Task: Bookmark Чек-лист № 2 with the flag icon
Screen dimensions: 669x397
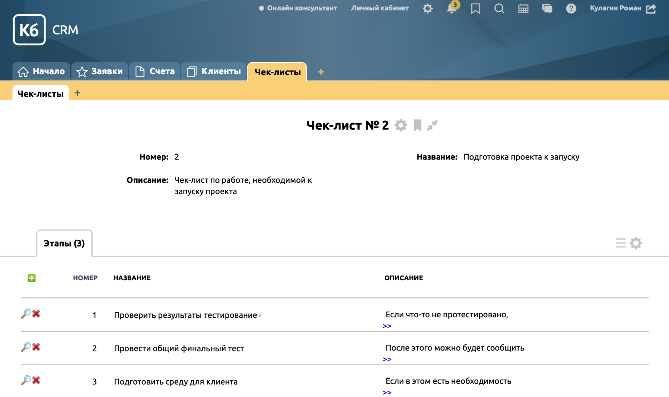Action: 417,125
